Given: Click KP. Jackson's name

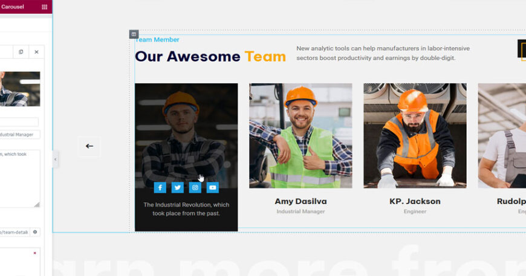Looking at the screenshot, I should pos(415,201).
